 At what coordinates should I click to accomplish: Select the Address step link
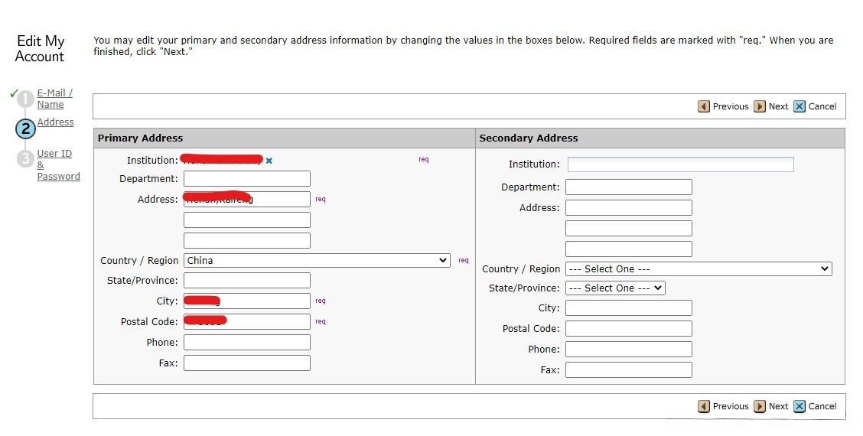(56, 122)
